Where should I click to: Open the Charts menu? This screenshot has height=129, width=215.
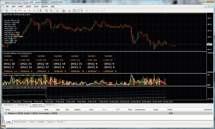click(x=29, y=7)
